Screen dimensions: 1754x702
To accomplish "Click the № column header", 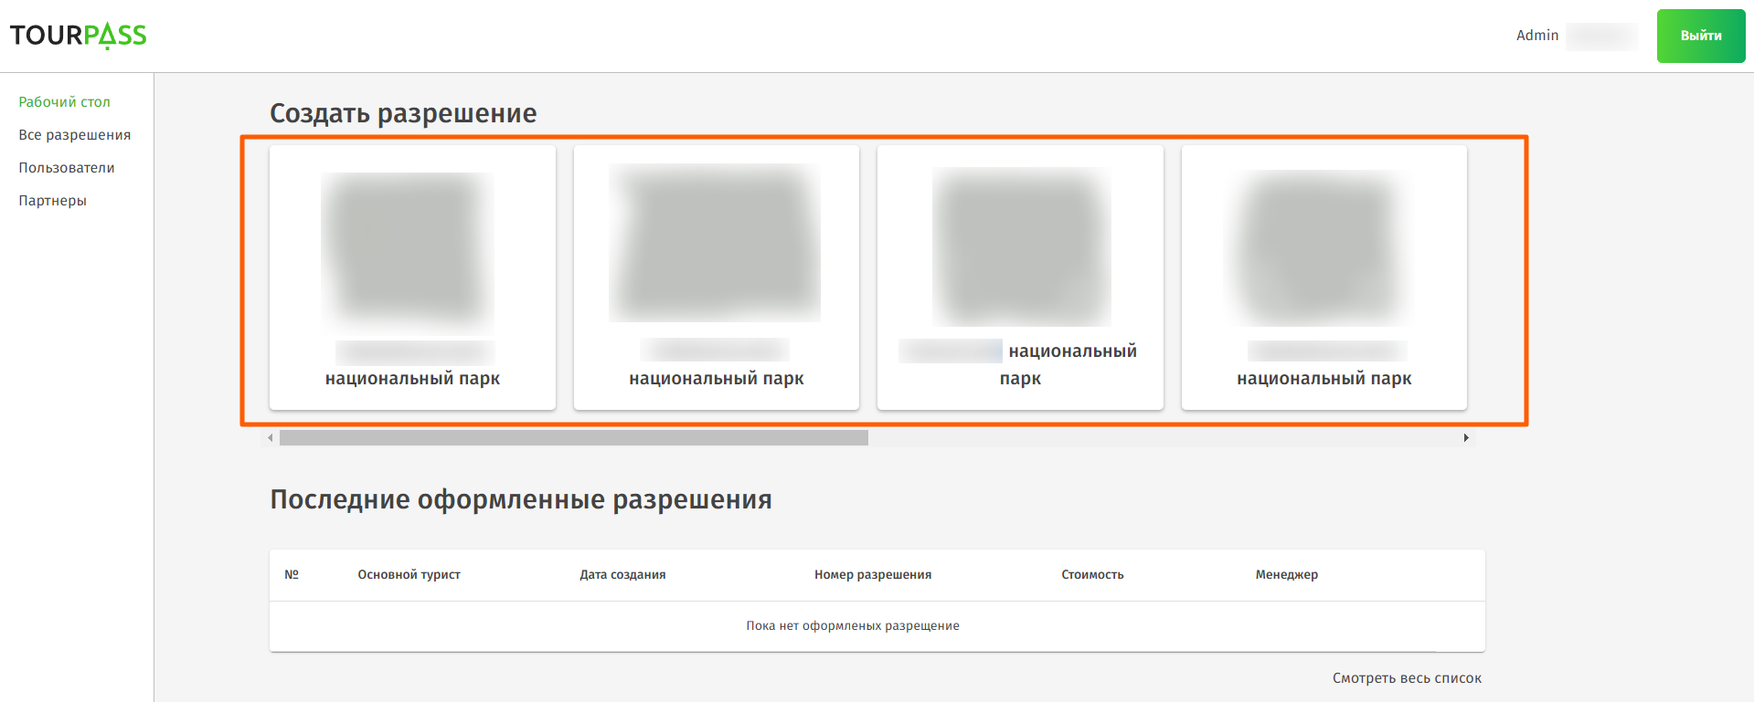I will 292,575.
